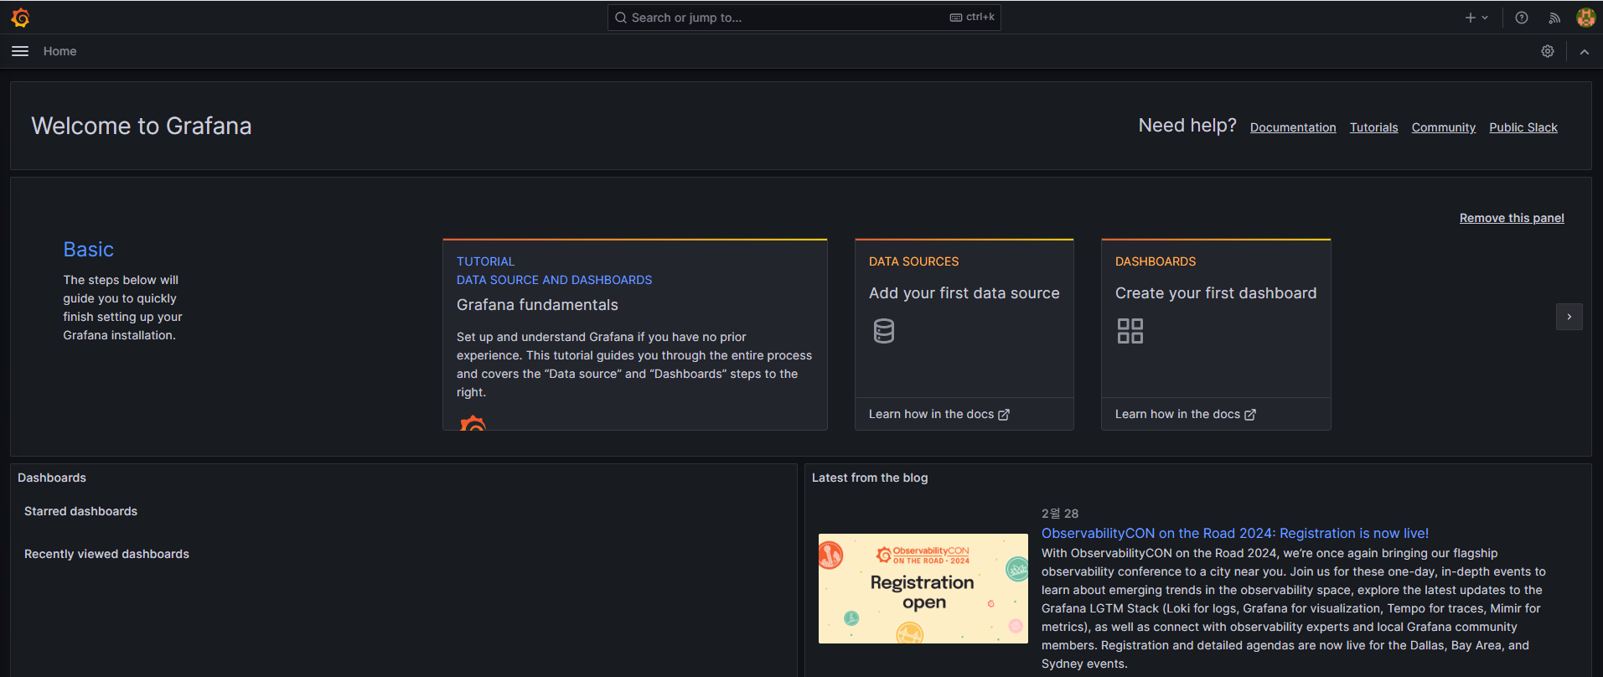Click external link icon in Dashboards card
The image size is (1603, 677).
point(1250,415)
